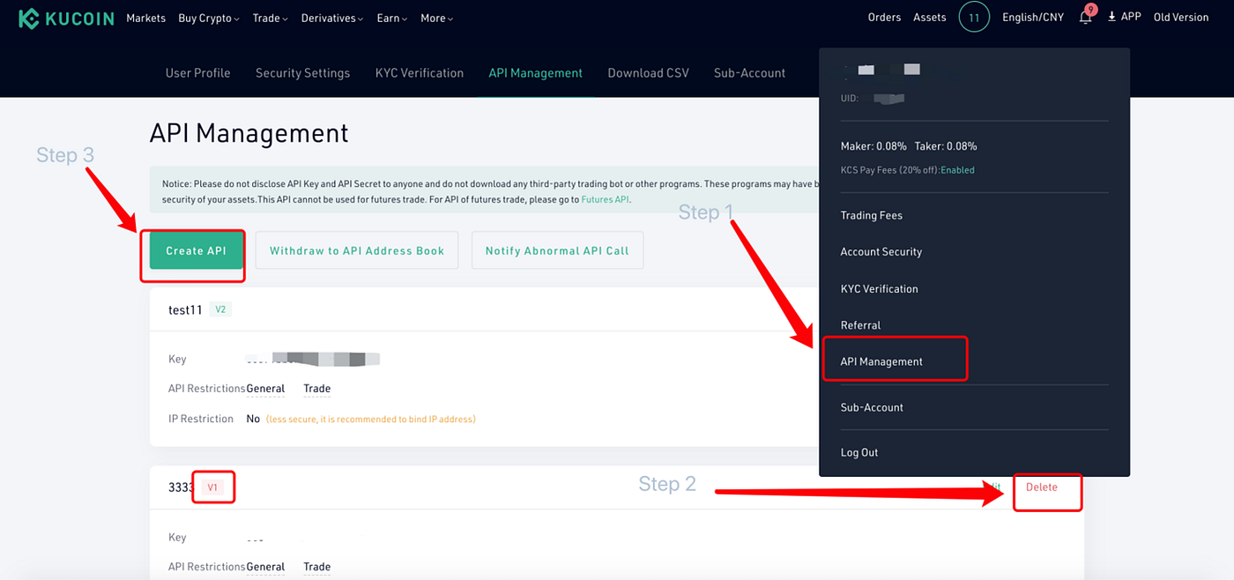Open the Futures API link
The image size is (1234, 580).
coord(606,199)
